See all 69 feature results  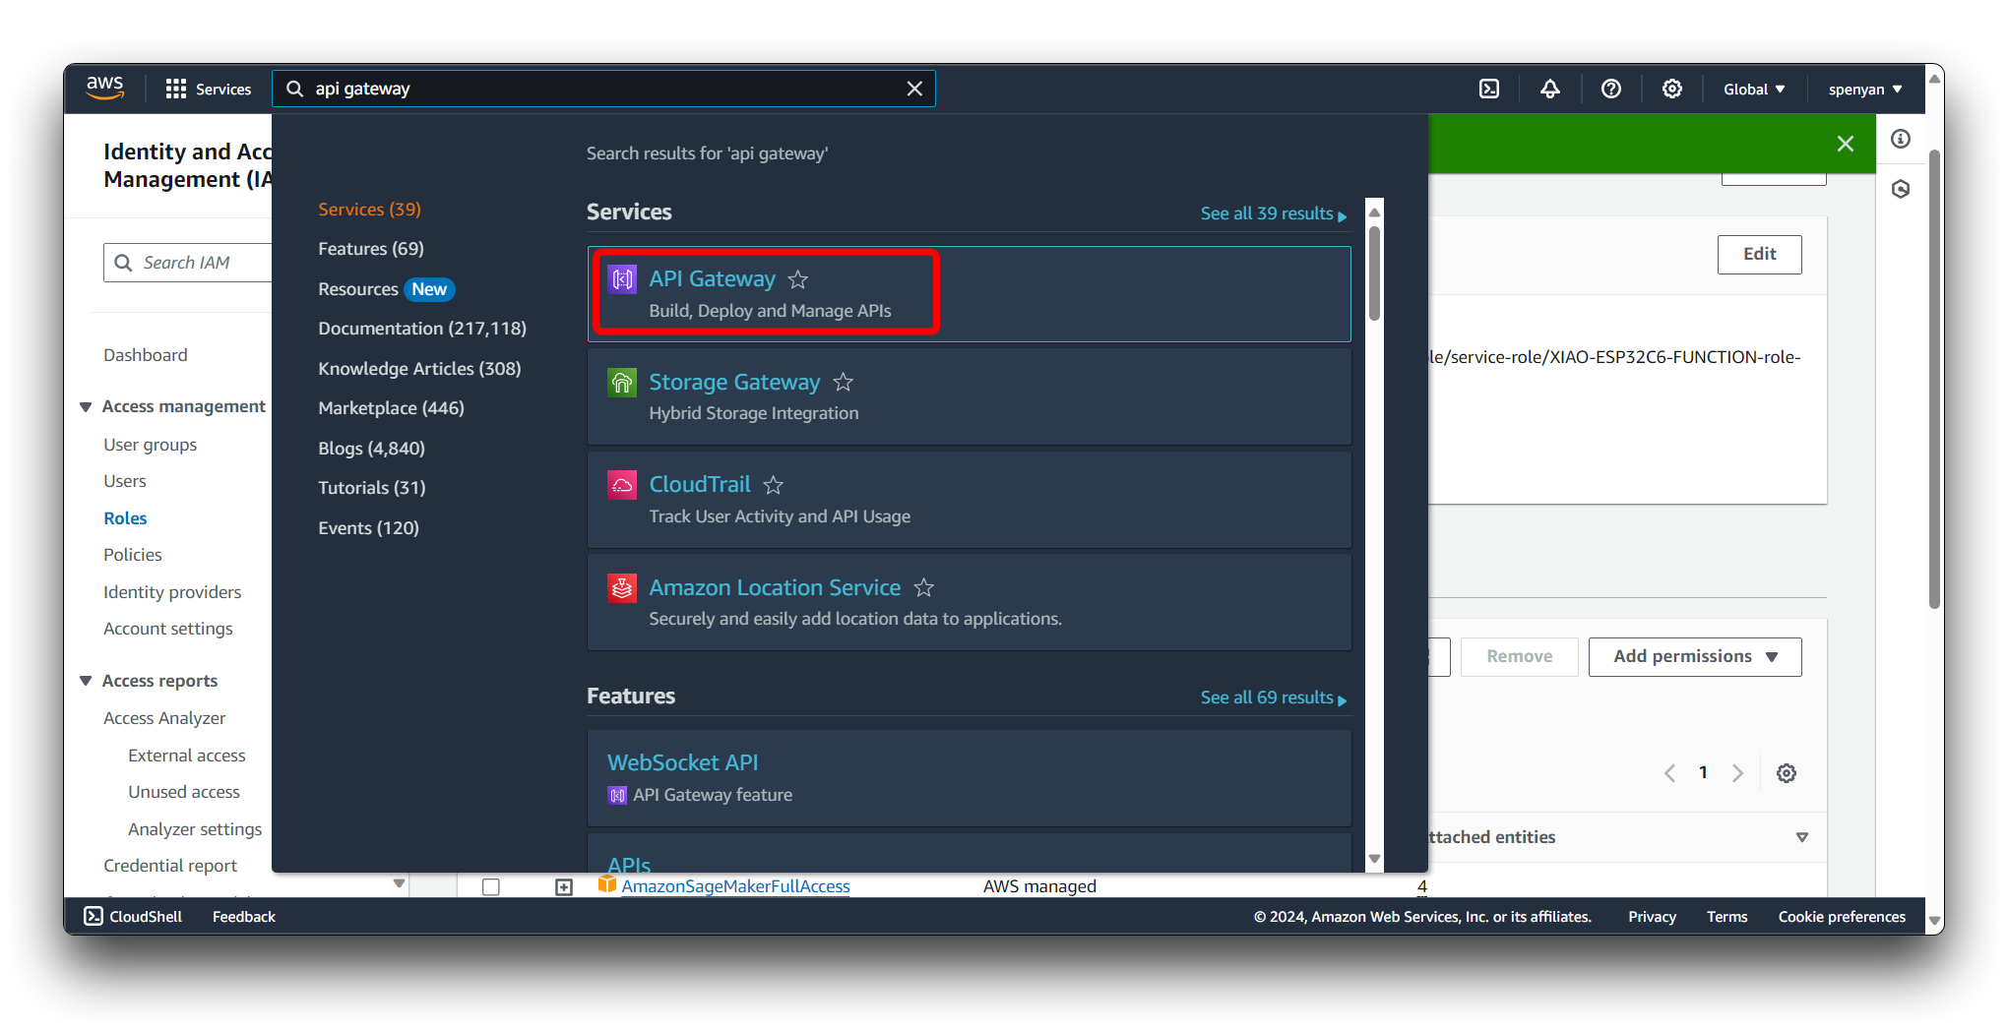1274,697
